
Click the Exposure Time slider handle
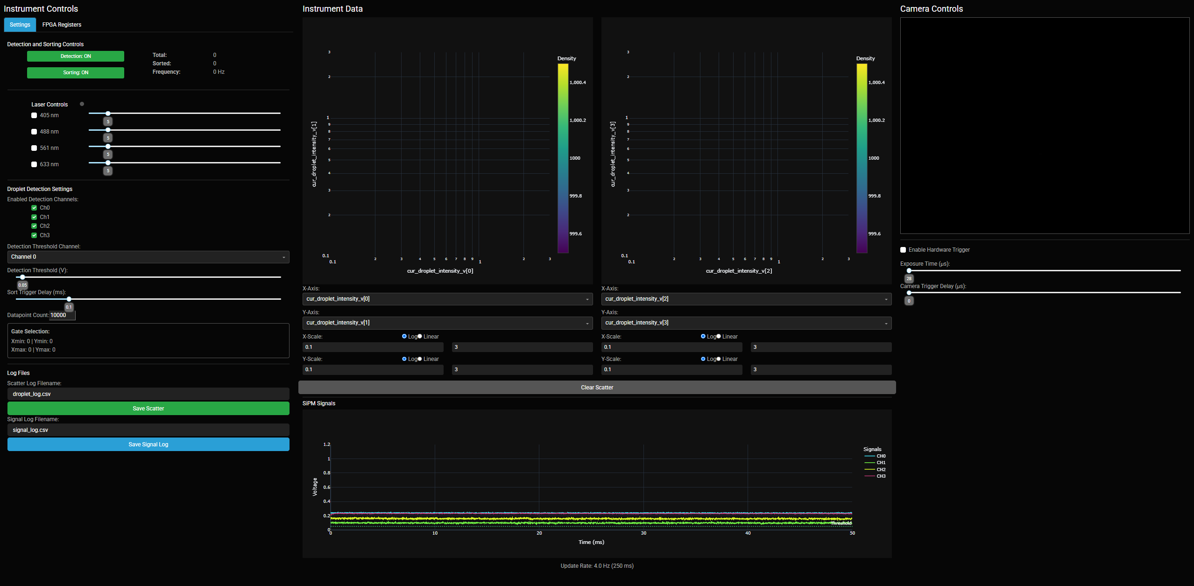(909, 270)
